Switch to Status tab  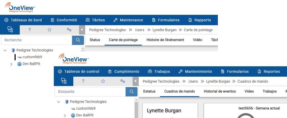coord(95,40)
